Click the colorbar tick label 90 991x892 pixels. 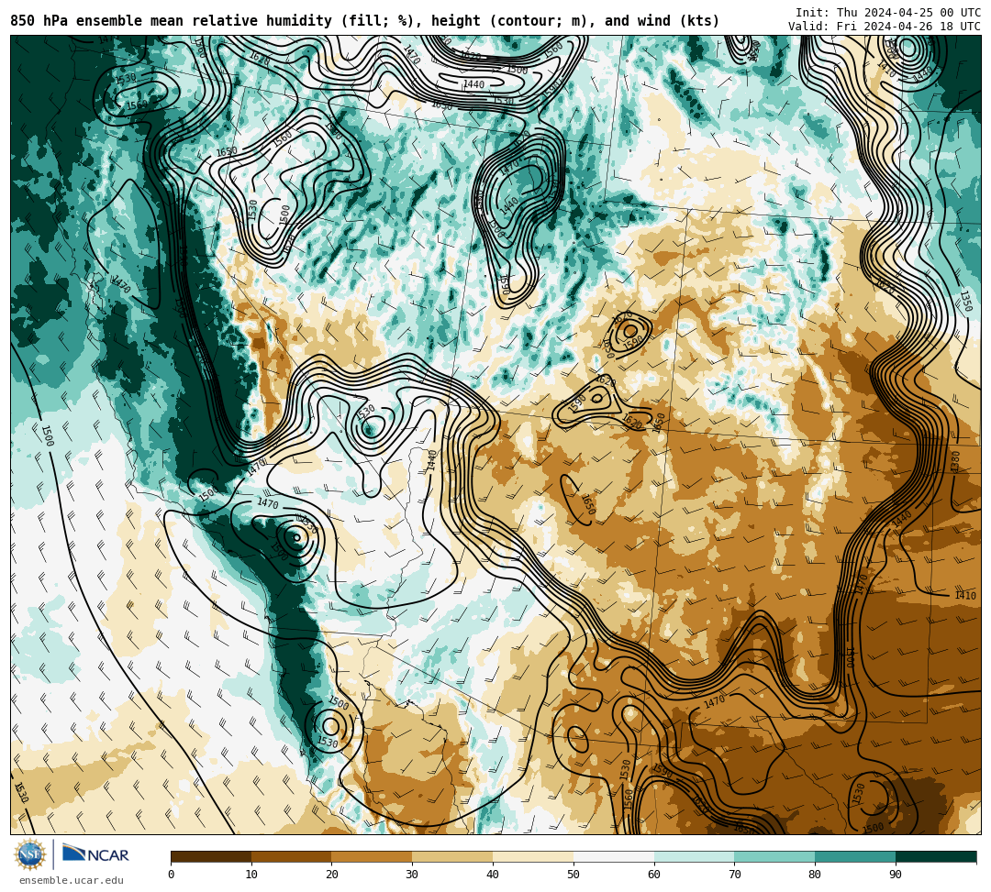point(896,875)
